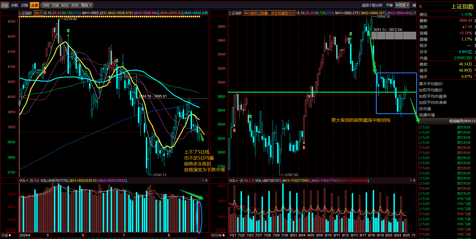Click the MA parameters (5,10,20,30,60,120,250) on daily chart
Screen dimensions: 476x239
(62, 13)
